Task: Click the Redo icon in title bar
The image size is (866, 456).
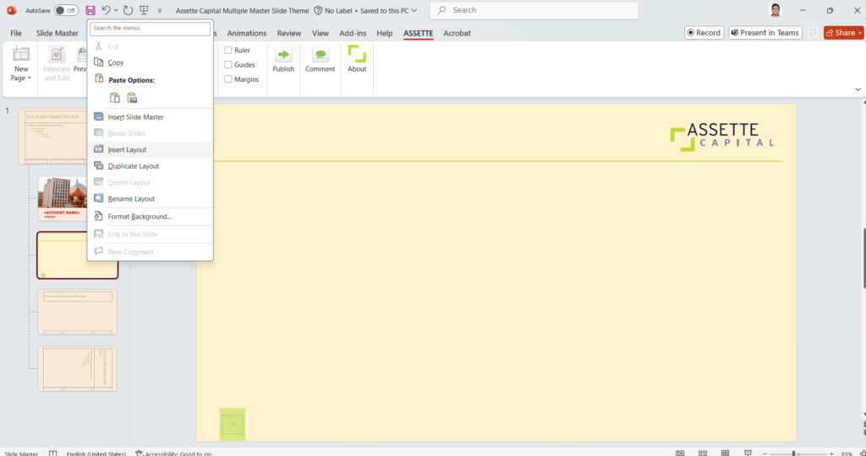Action: pyautogui.click(x=129, y=10)
